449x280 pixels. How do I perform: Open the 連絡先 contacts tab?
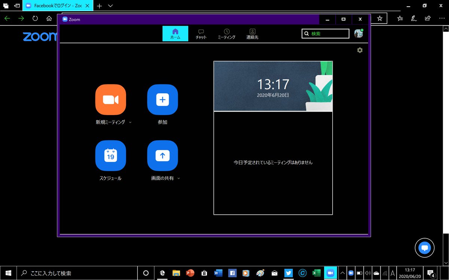(252, 34)
